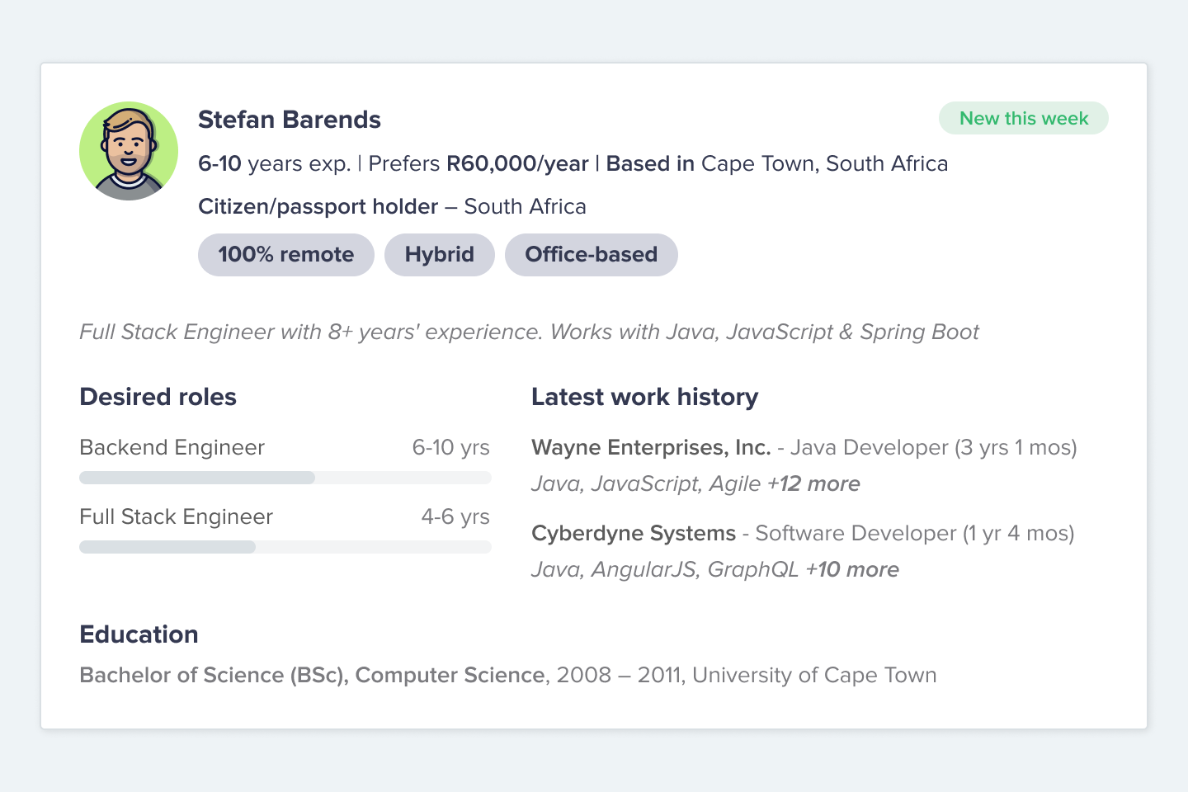Image resolution: width=1188 pixels, height=792 pixels.
Task: Click the University of Cape Town text
Action: (813, 676)
